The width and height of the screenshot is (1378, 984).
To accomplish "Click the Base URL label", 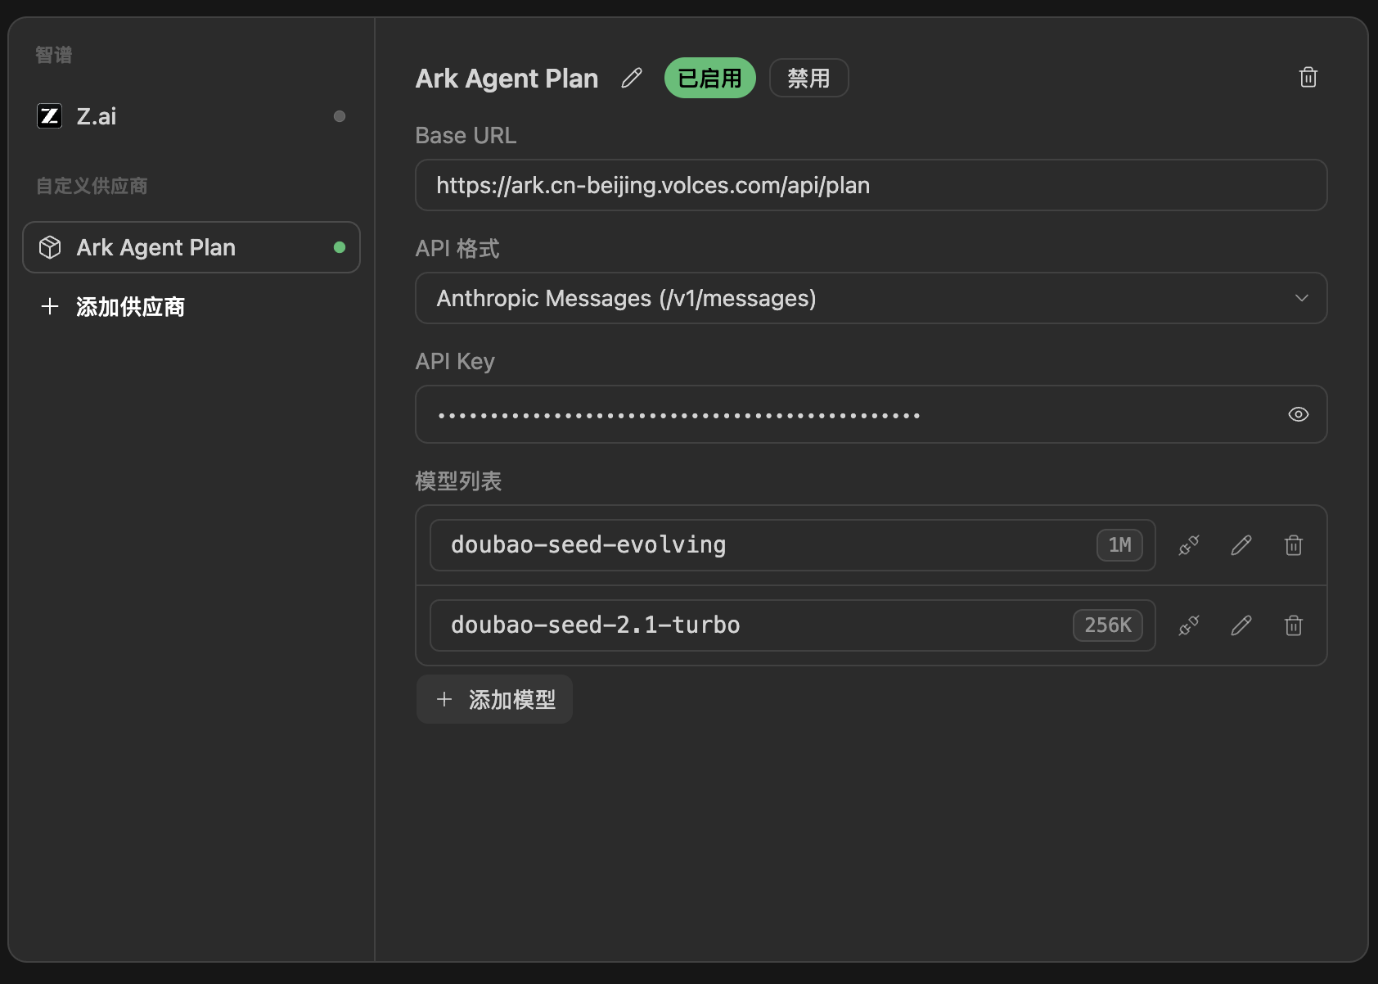I will [466, 135].
